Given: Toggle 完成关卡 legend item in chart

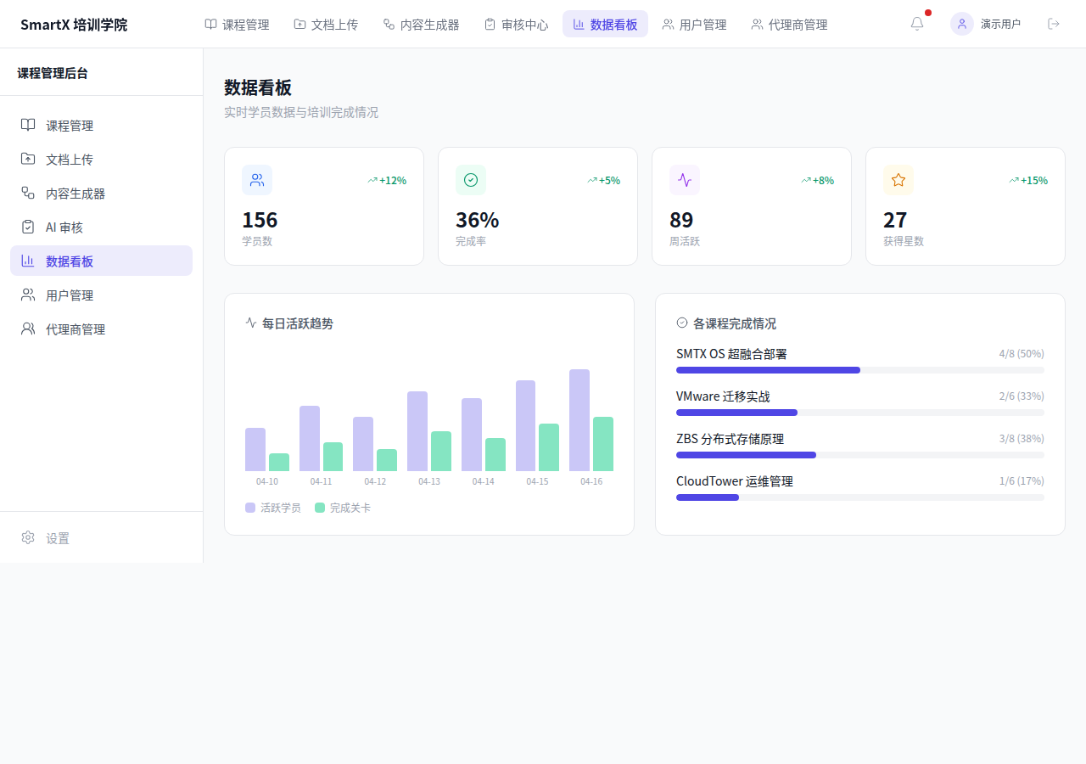Looking at the screenshot, I should point(343,508).
